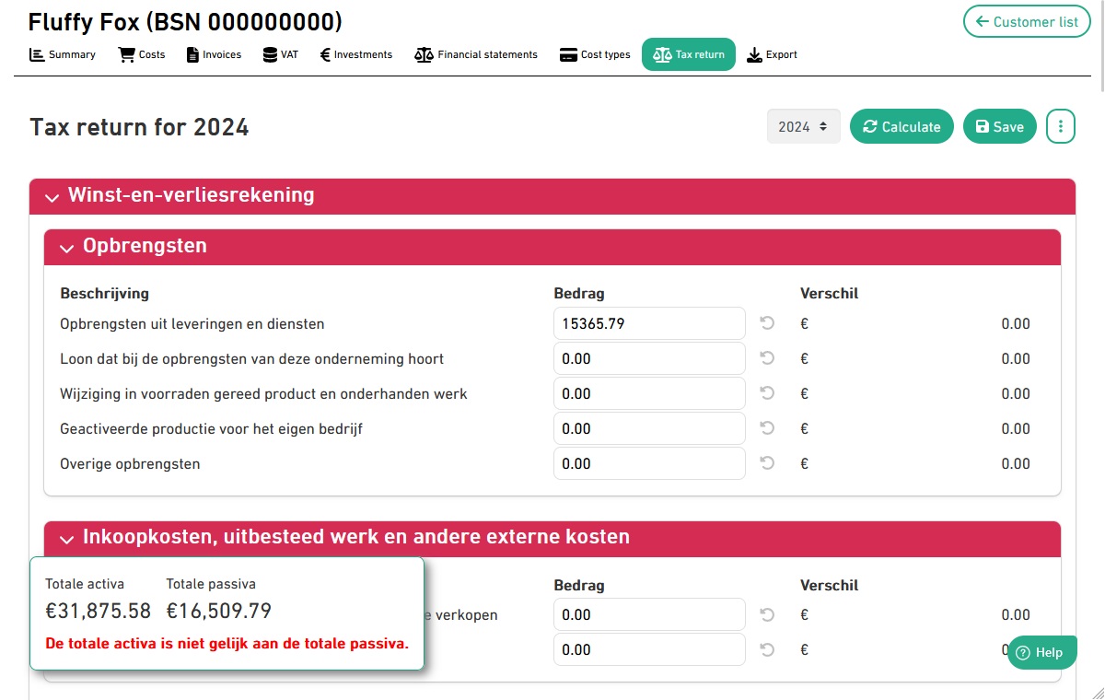Screen dimensions: 1105x700
Task: Open the Help widget
Action: [x=1042, y=652]
